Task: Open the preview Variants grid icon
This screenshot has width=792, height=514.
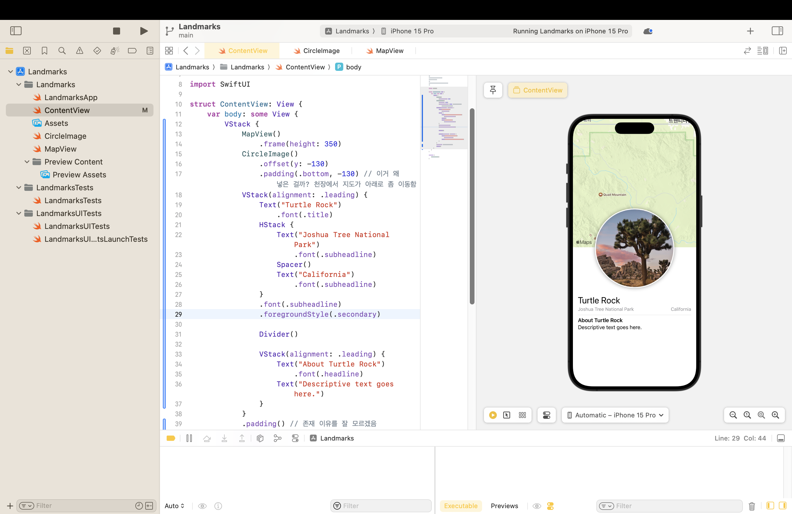Action: (522, 415)
